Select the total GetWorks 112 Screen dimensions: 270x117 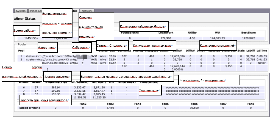coord(124,66)
